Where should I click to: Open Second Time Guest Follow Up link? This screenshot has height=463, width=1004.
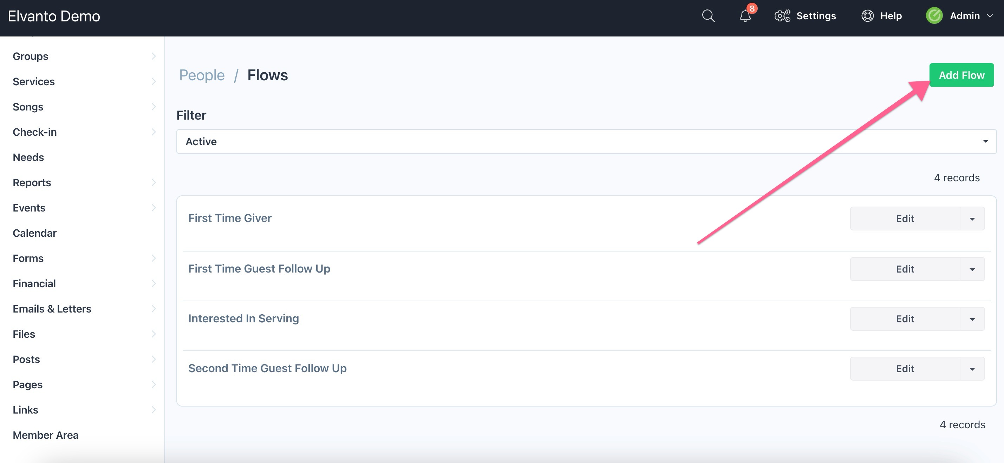point(267,368)
